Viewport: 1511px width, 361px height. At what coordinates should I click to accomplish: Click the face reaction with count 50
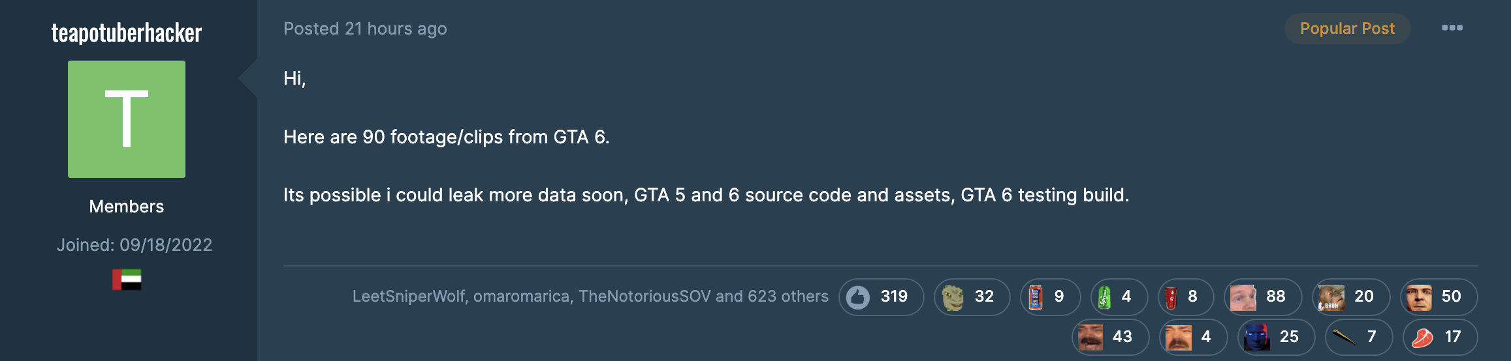pos(1439,297)
